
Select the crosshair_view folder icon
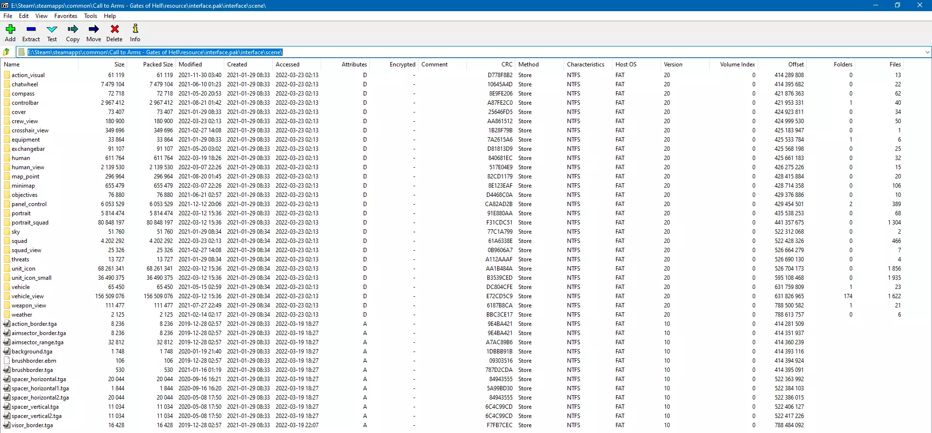pos(7,130)
